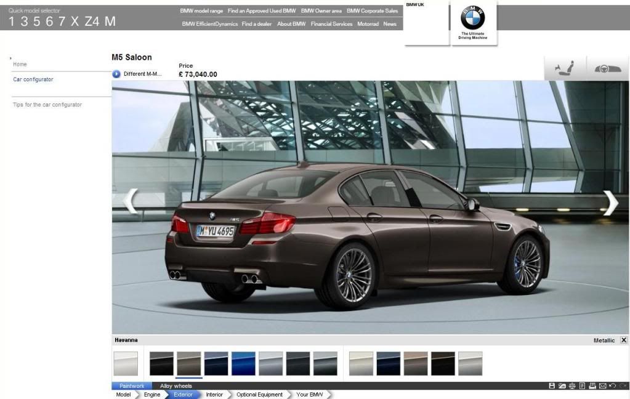
Task: Open the News section
Action: [x=390, y=24]
